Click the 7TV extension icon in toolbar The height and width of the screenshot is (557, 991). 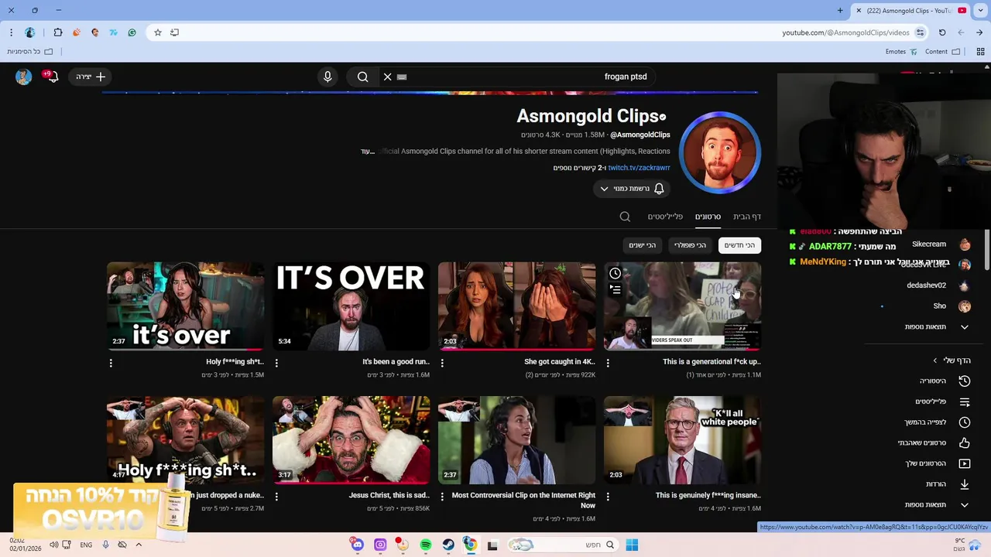[x=113, y=32]
